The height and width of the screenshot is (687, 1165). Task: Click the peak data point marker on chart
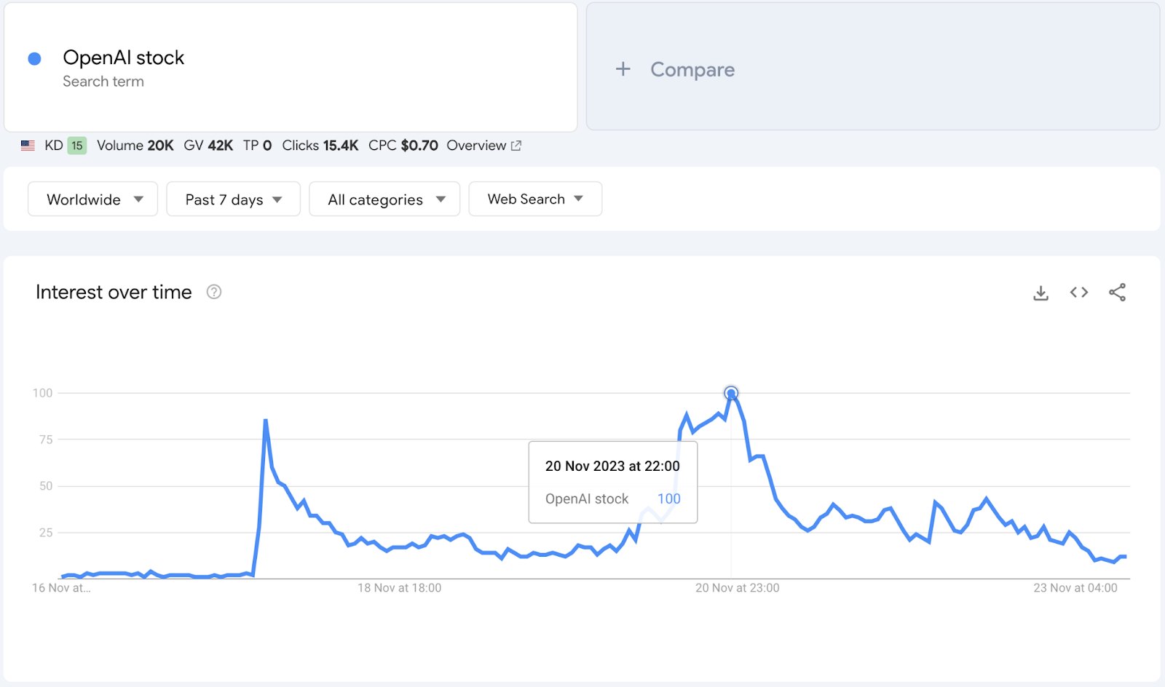[x=730, y=392]
